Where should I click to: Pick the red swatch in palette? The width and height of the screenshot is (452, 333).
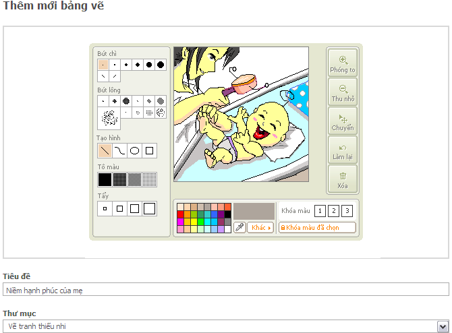coord(180,214)
